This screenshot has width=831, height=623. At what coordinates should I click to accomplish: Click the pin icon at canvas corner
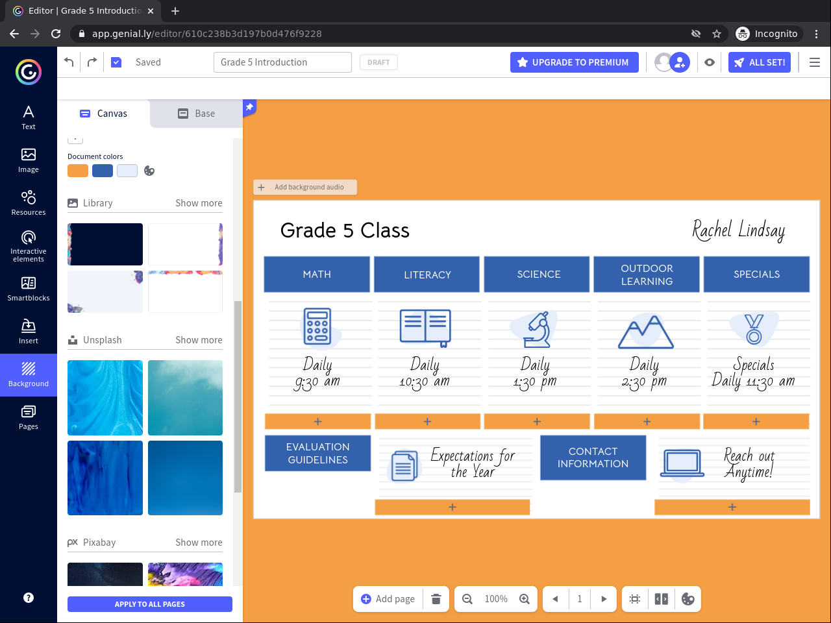249,107
